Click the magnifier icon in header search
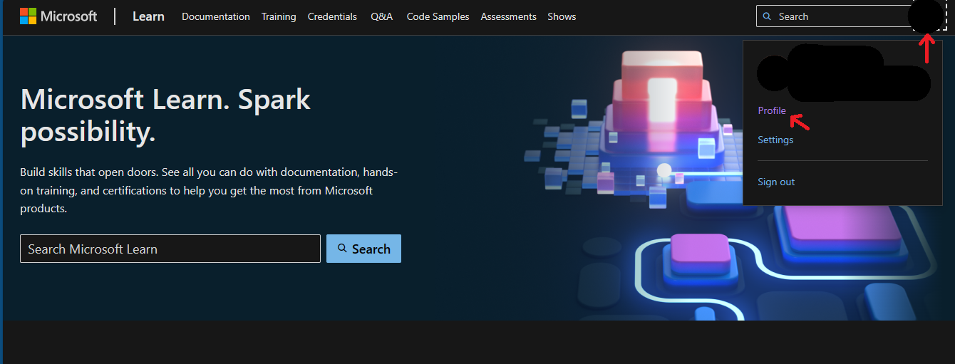The width and height of the screenshot is (955, 364). point(767,16)
